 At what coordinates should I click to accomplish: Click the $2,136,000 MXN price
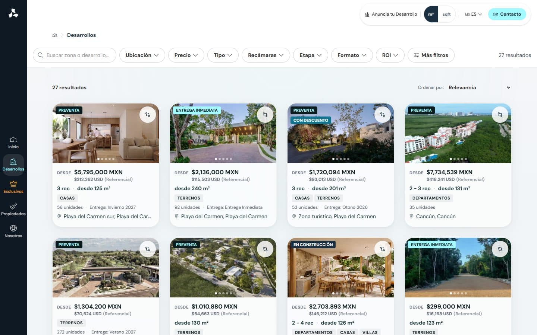pos(215,172)
